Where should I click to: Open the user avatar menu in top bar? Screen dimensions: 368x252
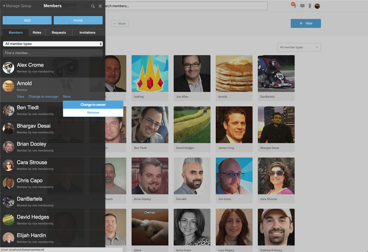(x=317, y=6)
